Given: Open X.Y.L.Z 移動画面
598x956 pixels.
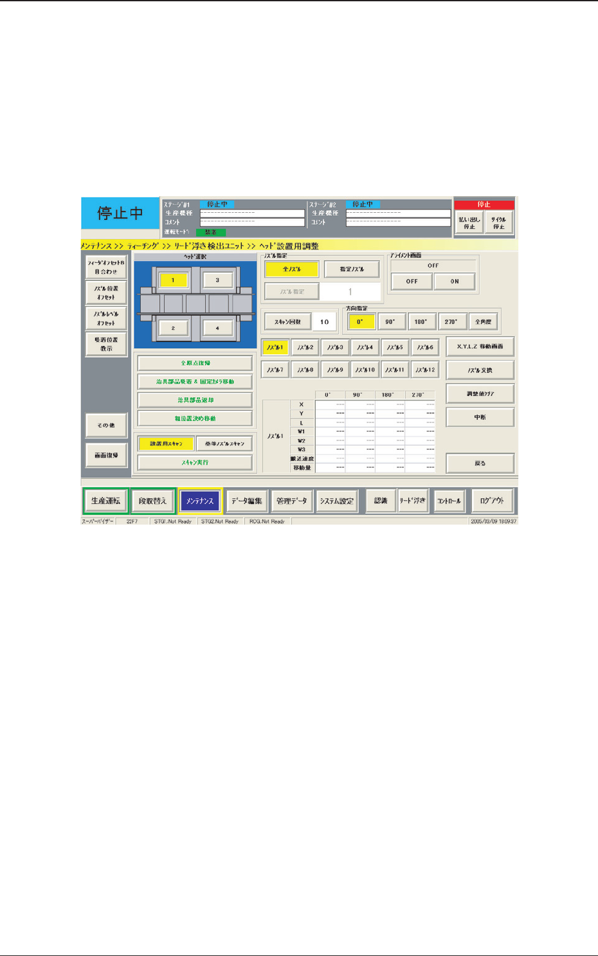Looking at the screenshot, I should 480,347.
